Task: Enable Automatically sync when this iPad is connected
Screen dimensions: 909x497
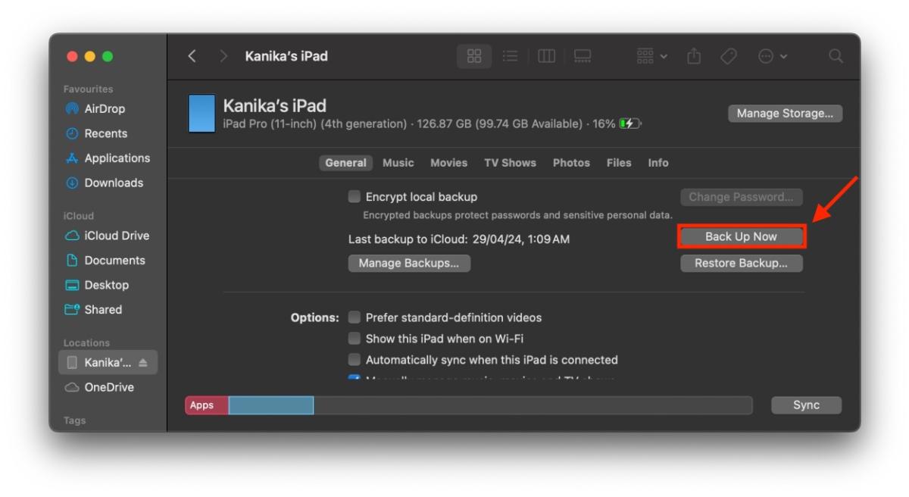Action: tap(353, 360)
